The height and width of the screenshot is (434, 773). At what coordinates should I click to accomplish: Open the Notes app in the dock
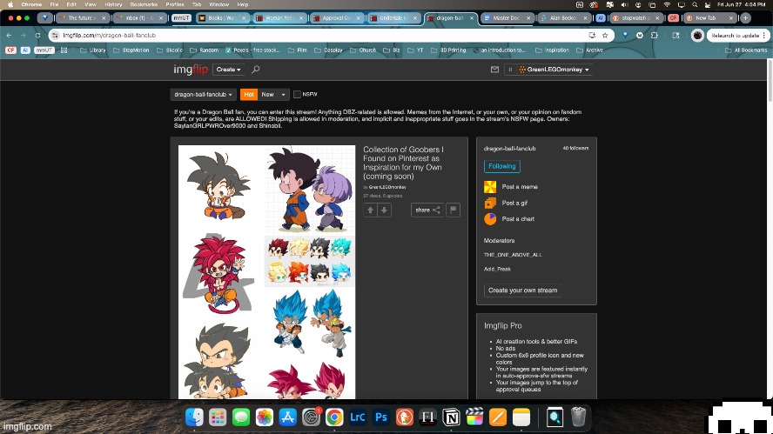pos(521,417)
